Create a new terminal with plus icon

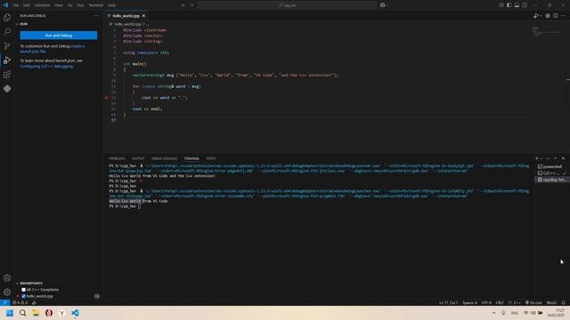[536, 158]
